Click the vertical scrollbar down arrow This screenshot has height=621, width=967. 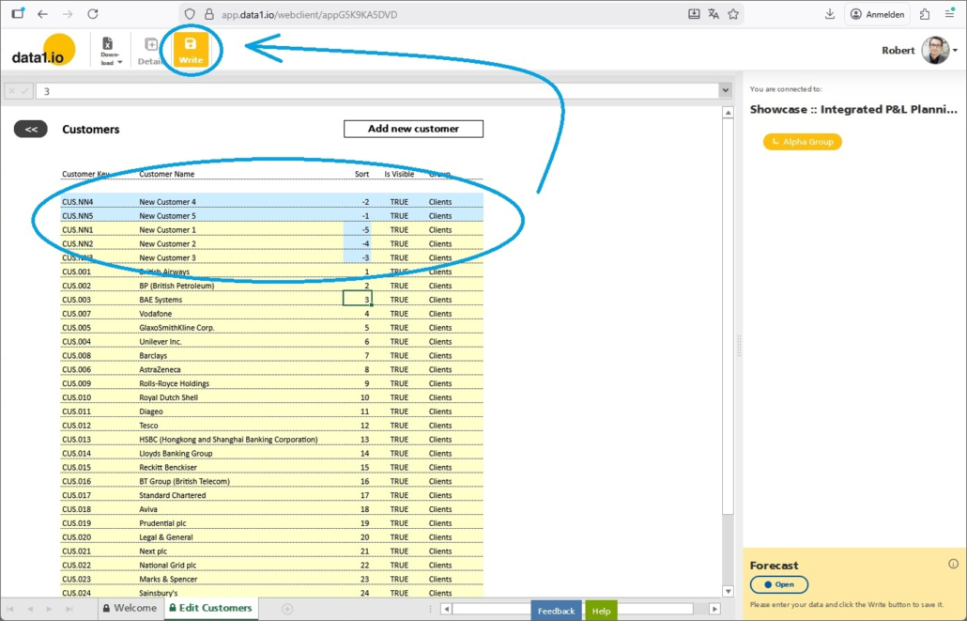tap(728, 592)
